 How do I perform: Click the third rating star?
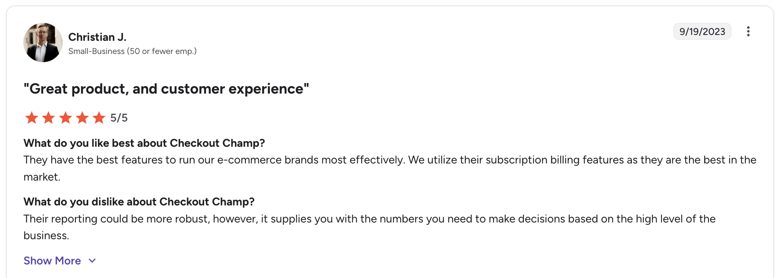click(65, 118)
